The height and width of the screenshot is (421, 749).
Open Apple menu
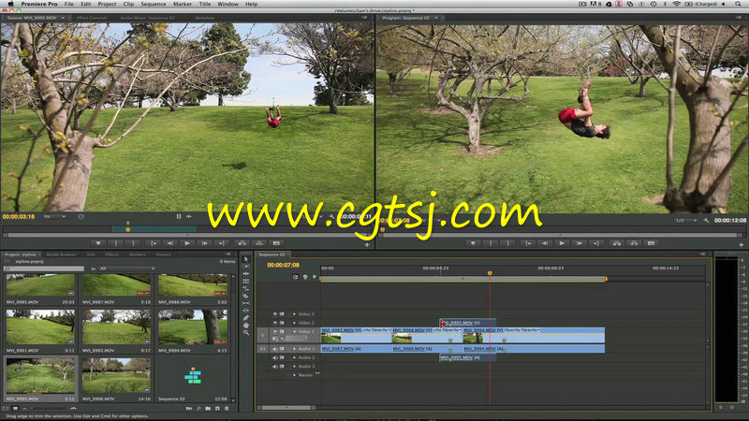click(x=10, y=4)
